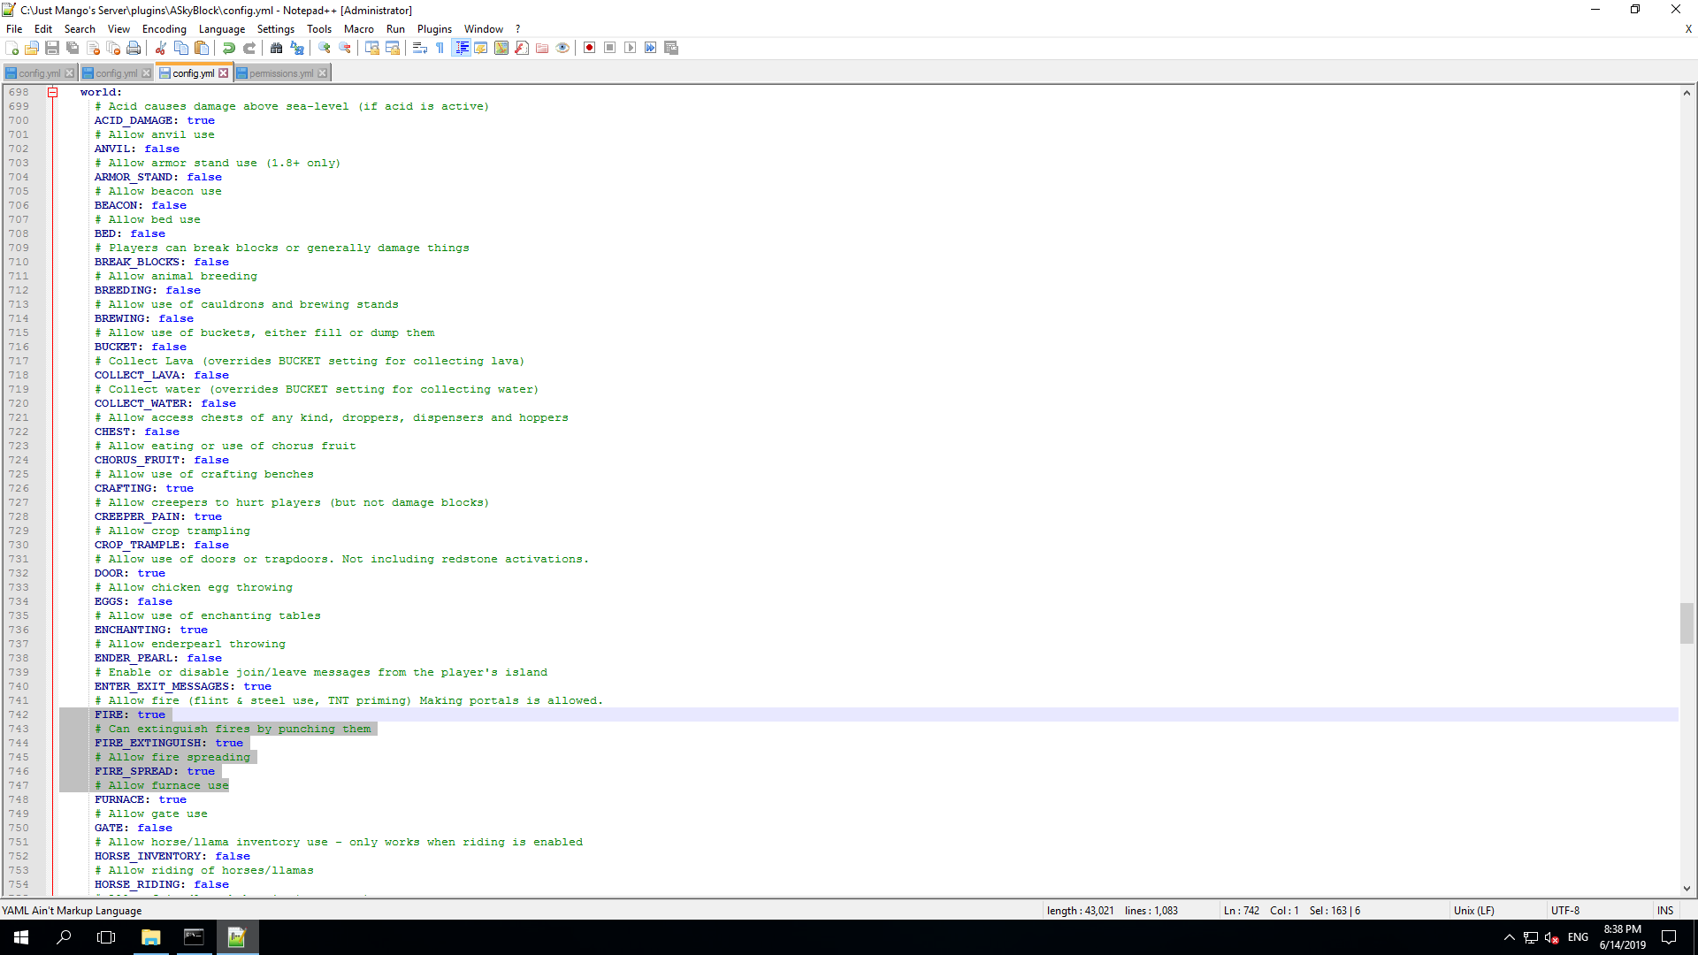The width and height of the screenshot is (1698, 955).
Task: Undo the last edit with the toolbar arrow
Action: (x=230, y=49)
